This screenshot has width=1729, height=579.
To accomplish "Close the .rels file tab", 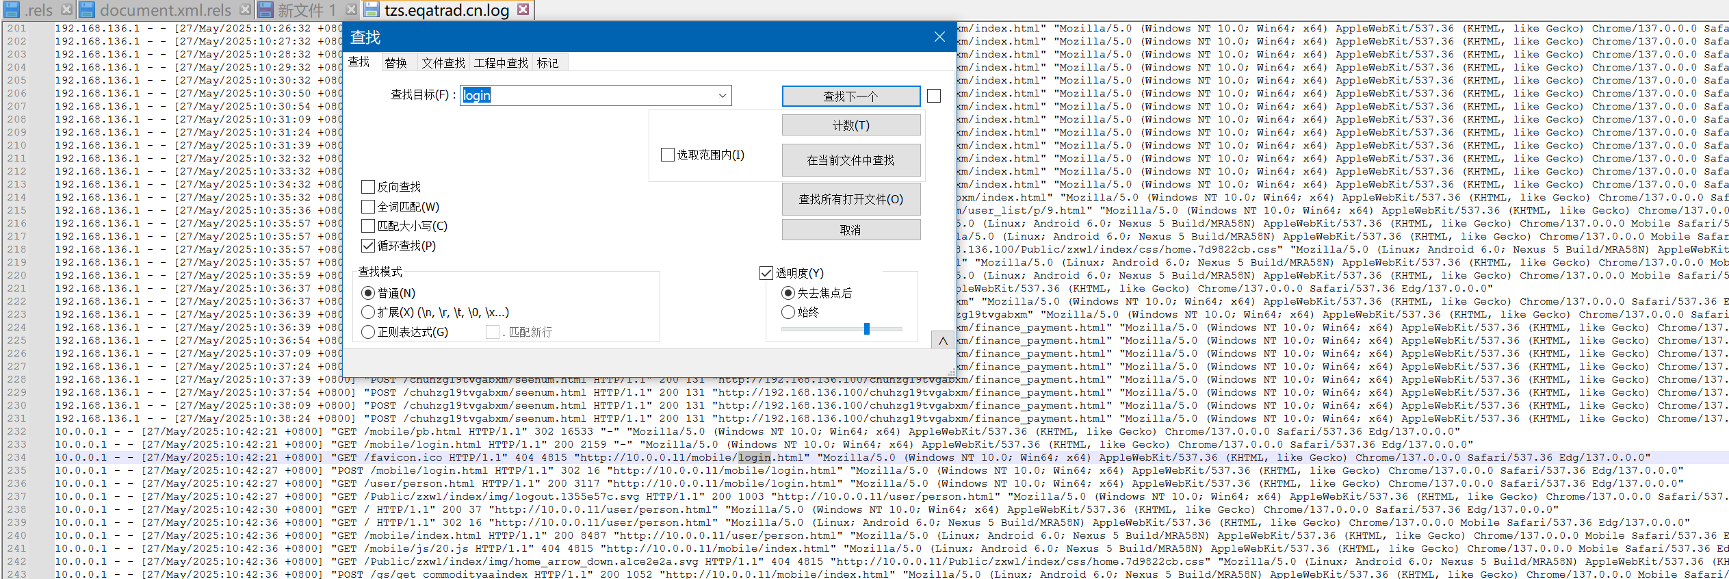I will click(66, 10).
